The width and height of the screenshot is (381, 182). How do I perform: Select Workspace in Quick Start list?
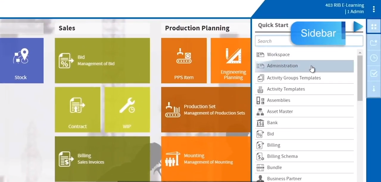pos(278,55)
